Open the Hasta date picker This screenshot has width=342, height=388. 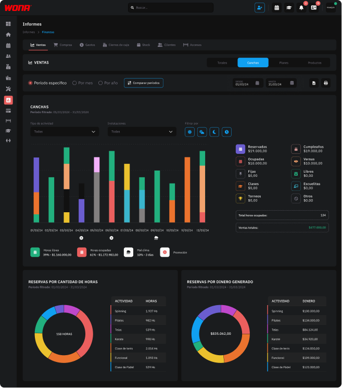[x=281, y=83]
